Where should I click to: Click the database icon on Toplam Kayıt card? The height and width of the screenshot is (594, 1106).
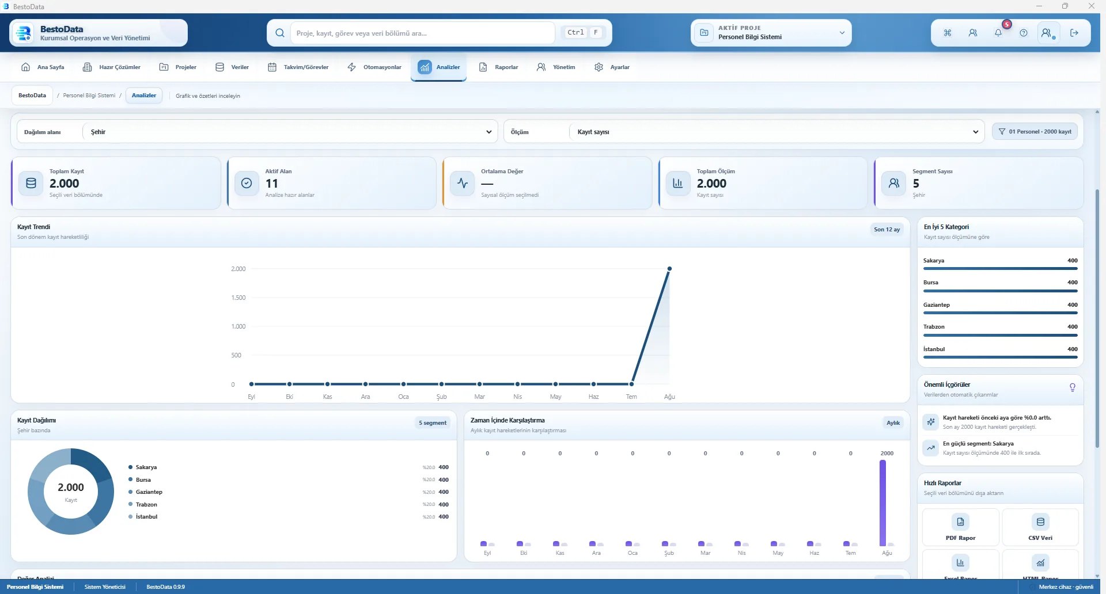pyautogui.click(x=31, y=183)
